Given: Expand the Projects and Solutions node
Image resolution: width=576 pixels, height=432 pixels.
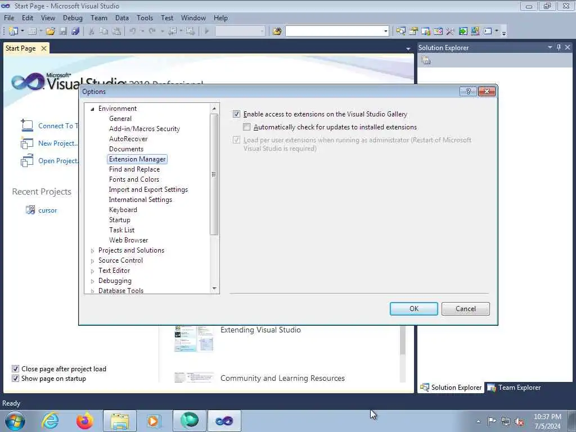Looking at the screenshot, I should [x=92, y=251].
